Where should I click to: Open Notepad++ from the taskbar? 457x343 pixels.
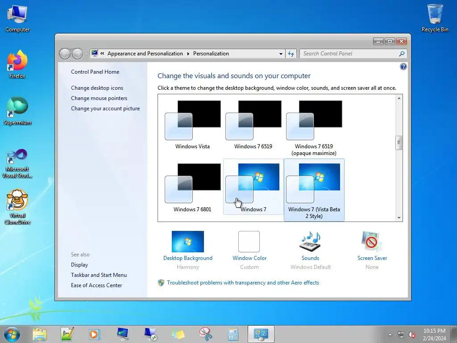[x=67, y=334]
